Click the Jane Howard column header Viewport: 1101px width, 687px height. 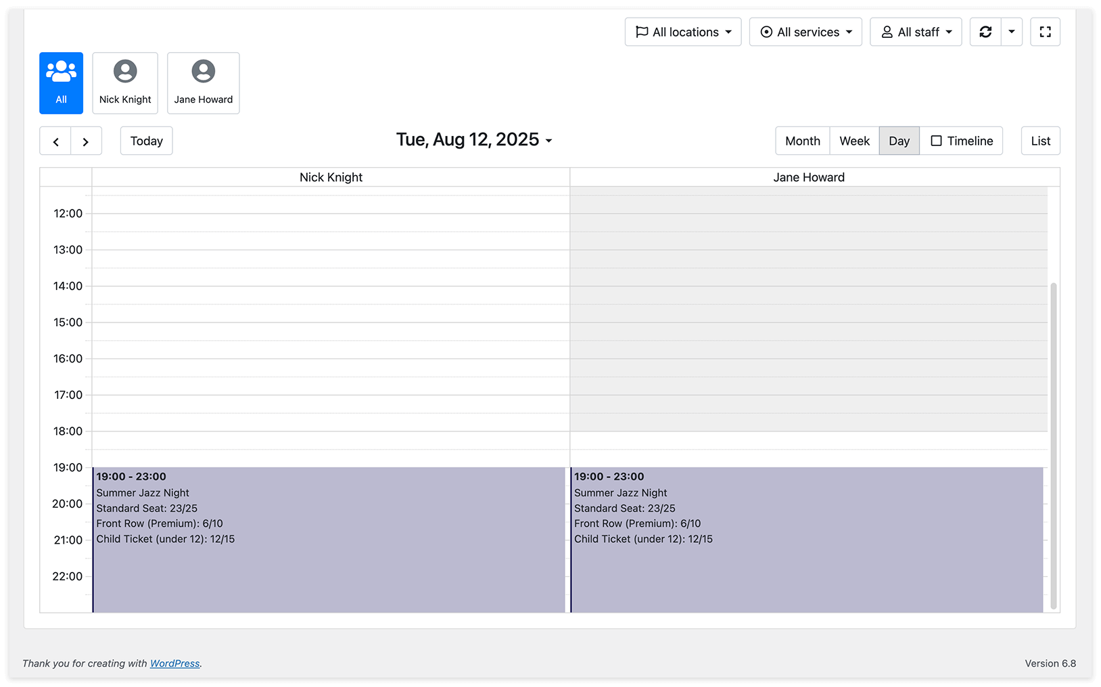point(809,177)
